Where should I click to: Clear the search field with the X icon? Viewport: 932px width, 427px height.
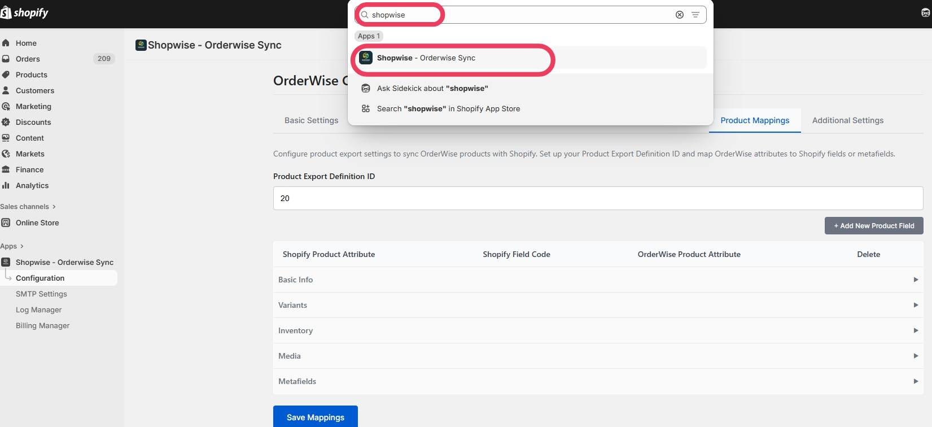coord(680,15)
